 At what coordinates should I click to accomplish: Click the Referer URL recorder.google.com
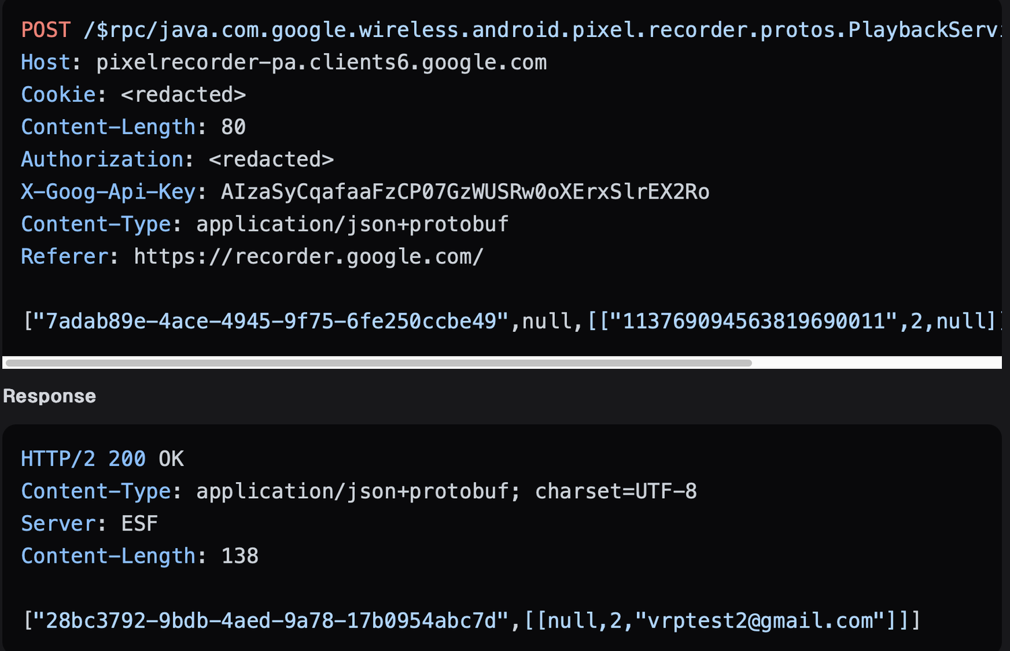point(308,256)
